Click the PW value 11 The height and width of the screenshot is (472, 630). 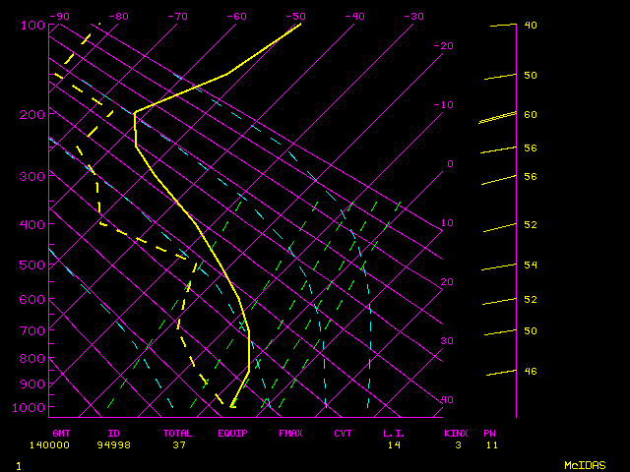tap(490, 444)
